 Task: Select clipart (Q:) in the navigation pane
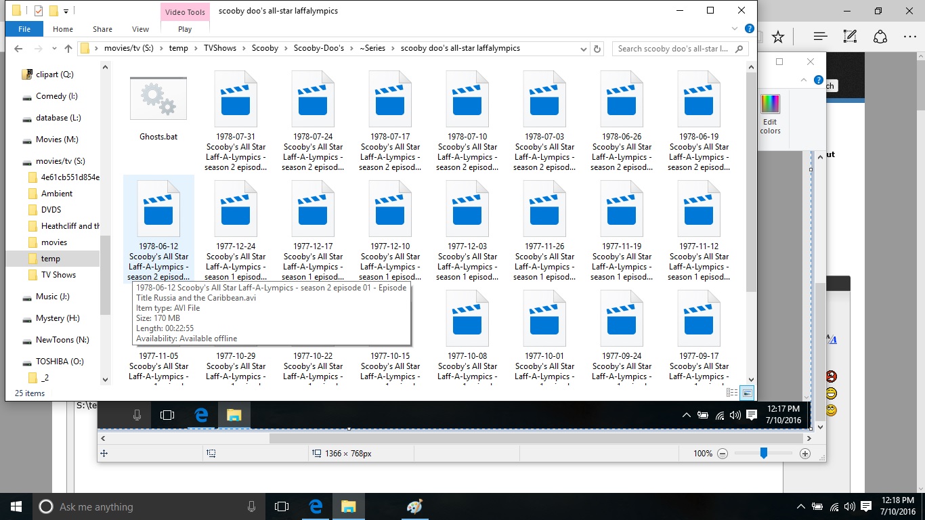tap(54, 74)
